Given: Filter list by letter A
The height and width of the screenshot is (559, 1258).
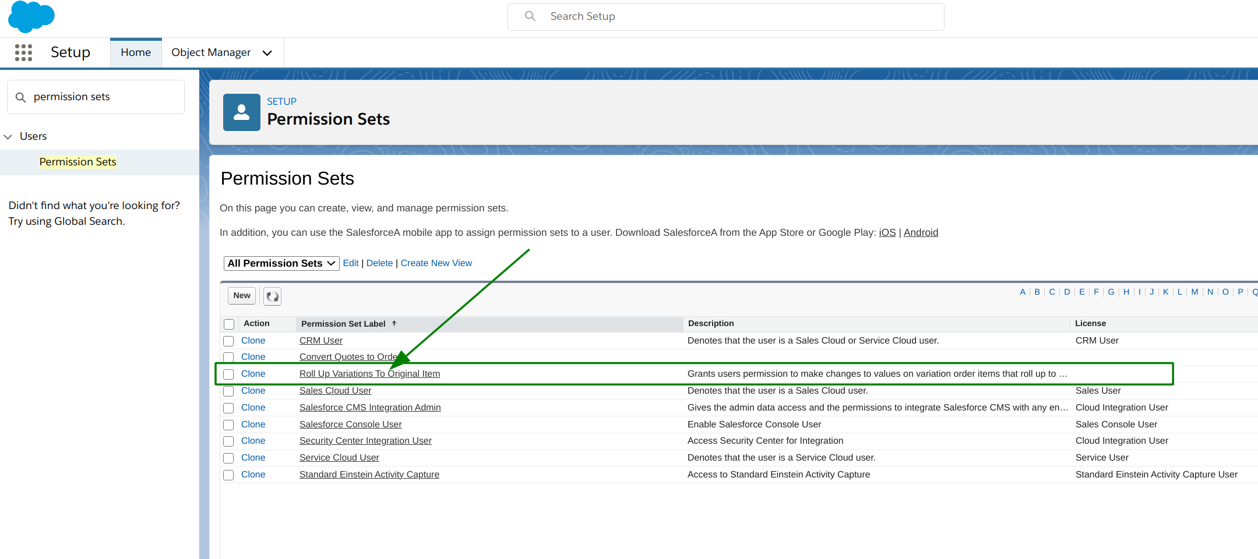Looking at the screenshot, I should pyautogui.click(x=1022, y=292).
